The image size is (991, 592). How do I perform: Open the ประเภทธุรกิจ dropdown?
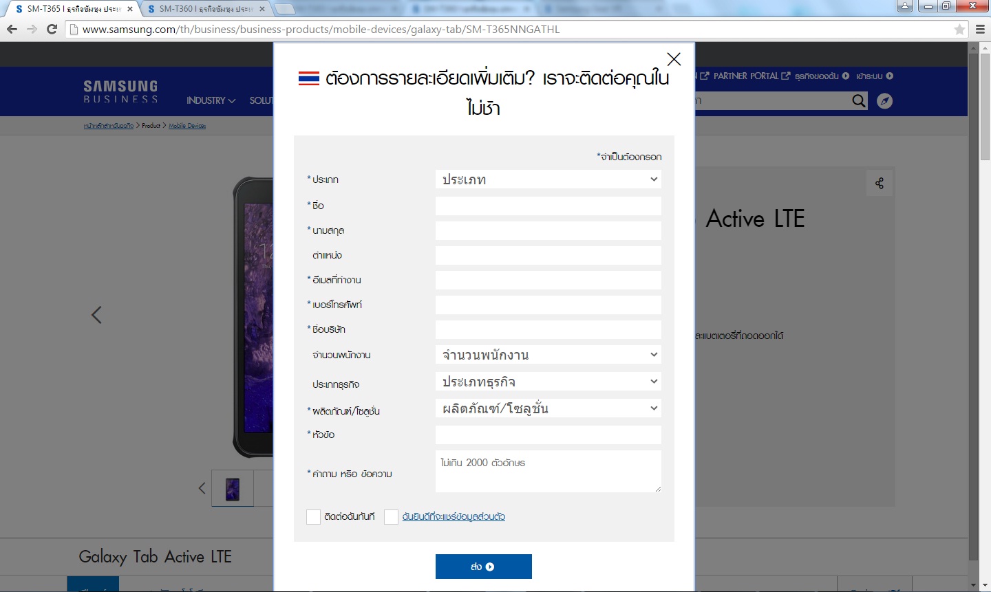coord(548,382)
